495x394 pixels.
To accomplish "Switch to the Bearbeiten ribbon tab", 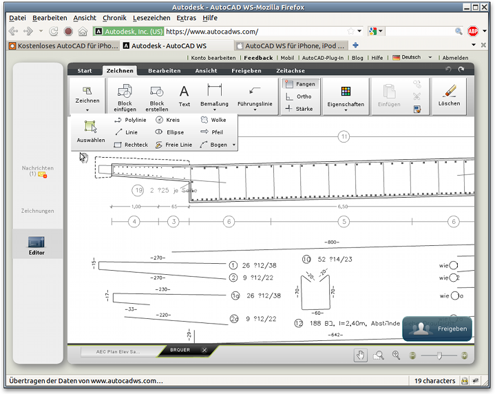I will point(165,70).
